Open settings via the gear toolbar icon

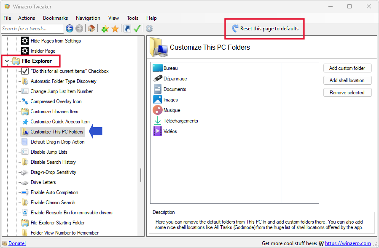149,29
